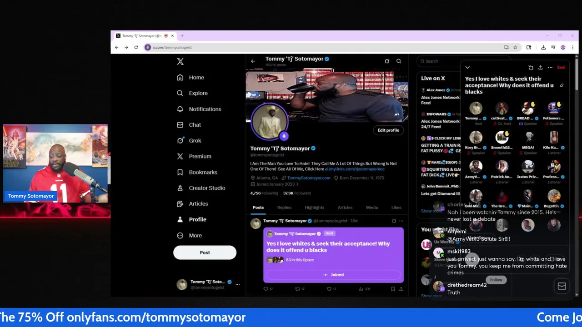Open Profile in the sidebar
Viewport: 582px width, 327px height.
coord(192,219)
